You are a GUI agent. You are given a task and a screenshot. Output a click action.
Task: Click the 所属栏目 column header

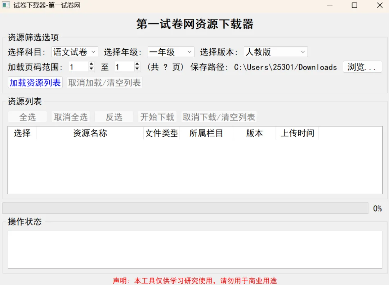coord(206,133)
